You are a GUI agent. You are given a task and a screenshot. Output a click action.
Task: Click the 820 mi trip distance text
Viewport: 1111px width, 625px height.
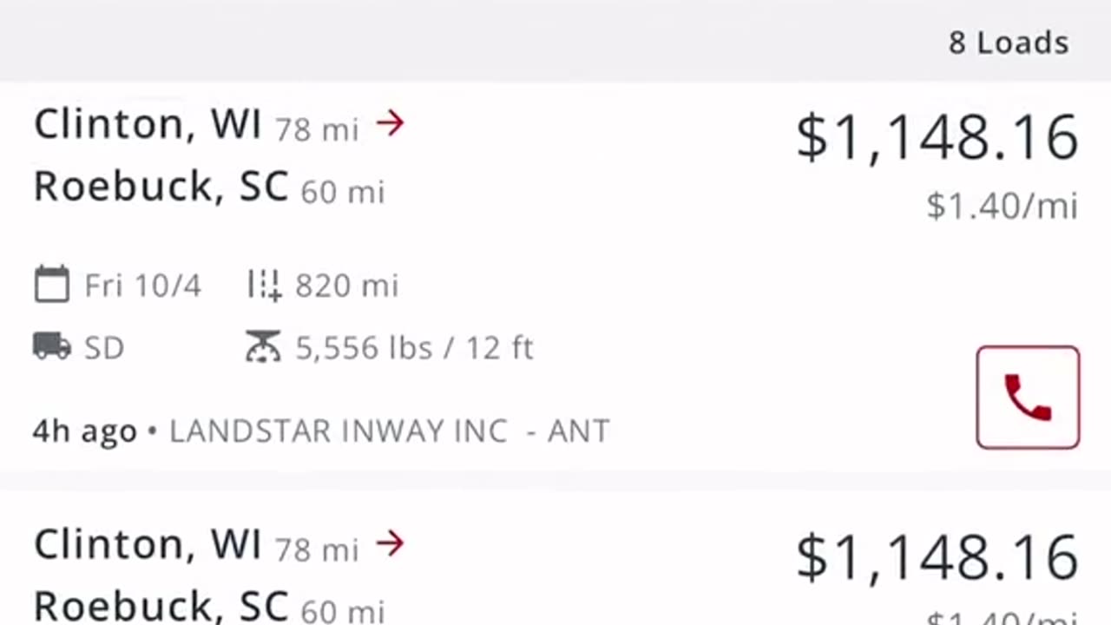(x=346, y=286)
